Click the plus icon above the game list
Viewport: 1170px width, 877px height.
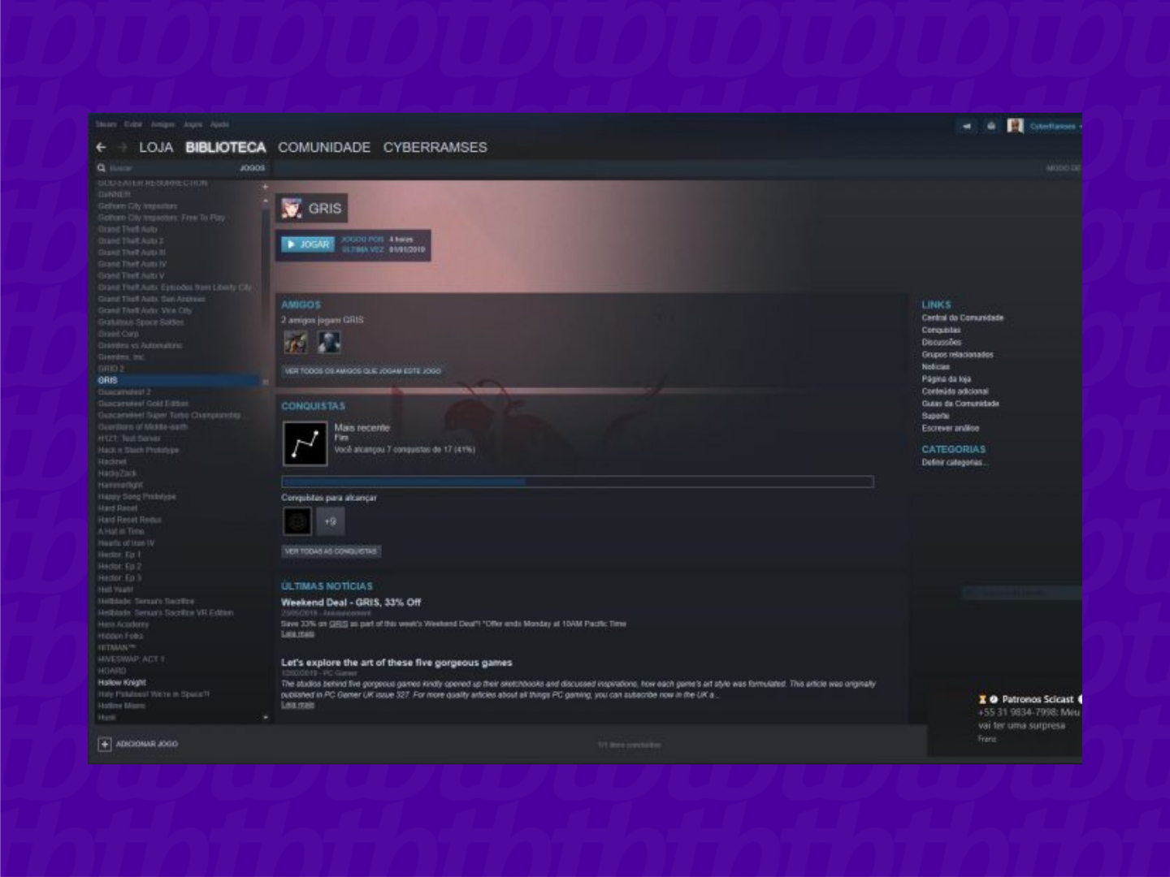click(265, 187)
